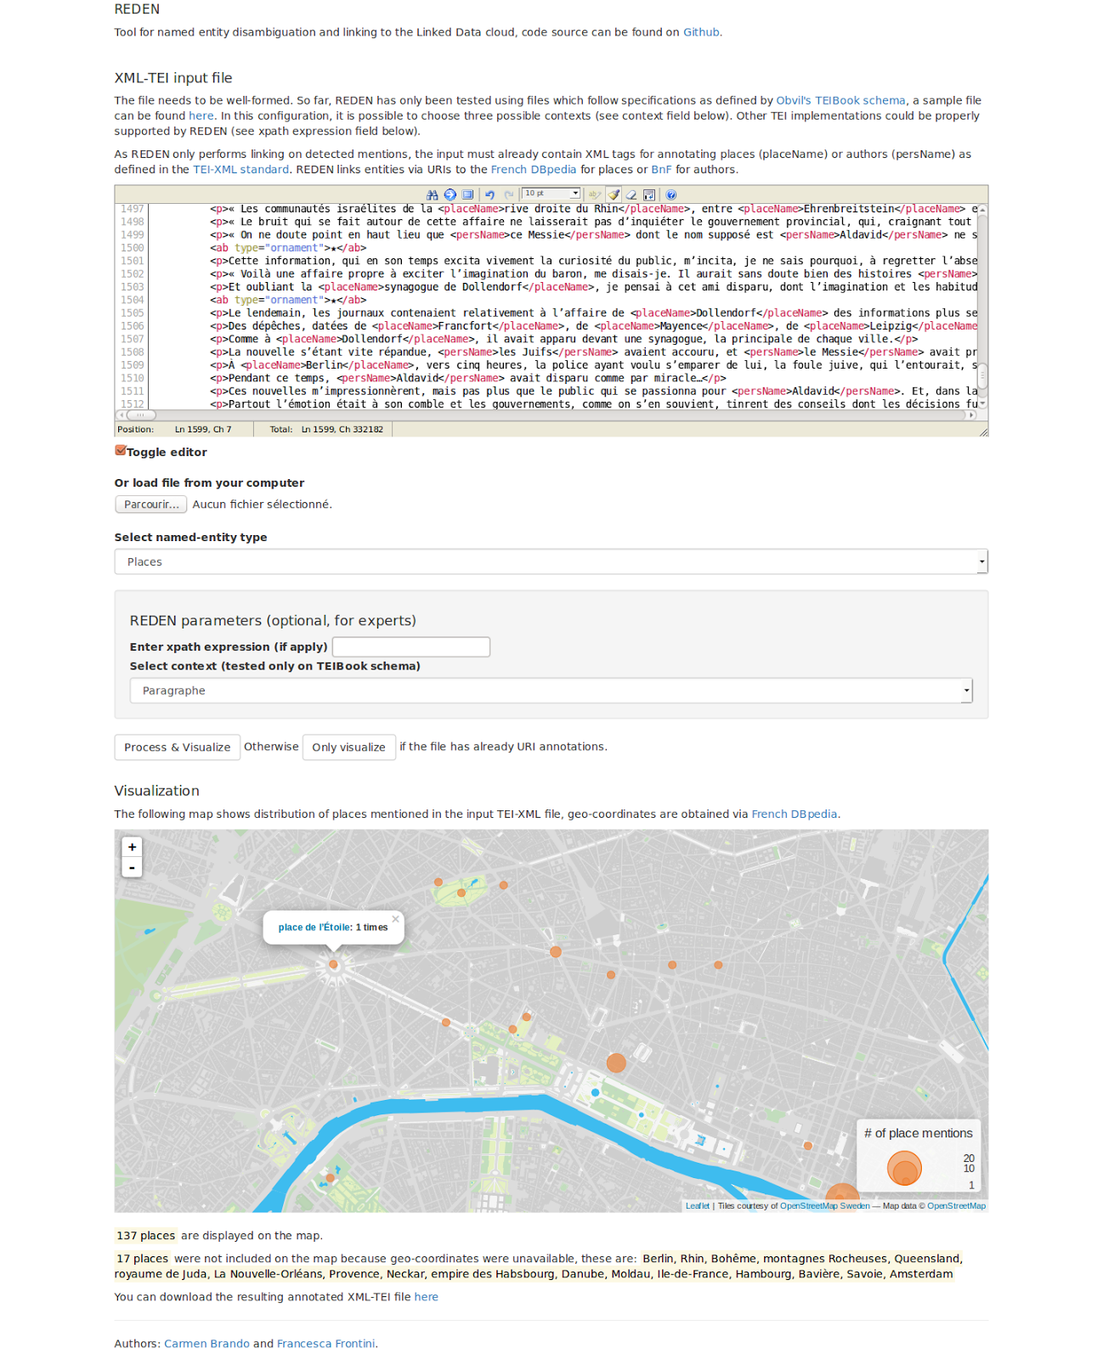Screen dimensions: 1103x1359
Task: Zoom in the map with plus button
Action: [132, 847]
